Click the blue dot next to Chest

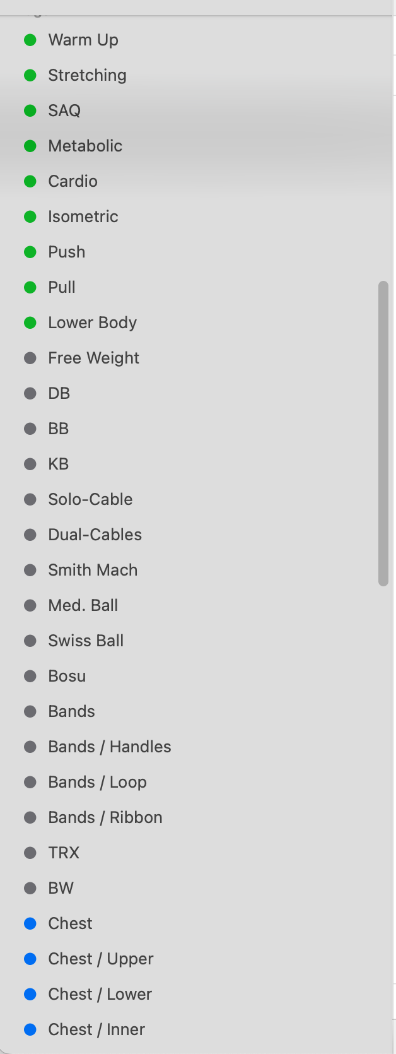[30, 924]
